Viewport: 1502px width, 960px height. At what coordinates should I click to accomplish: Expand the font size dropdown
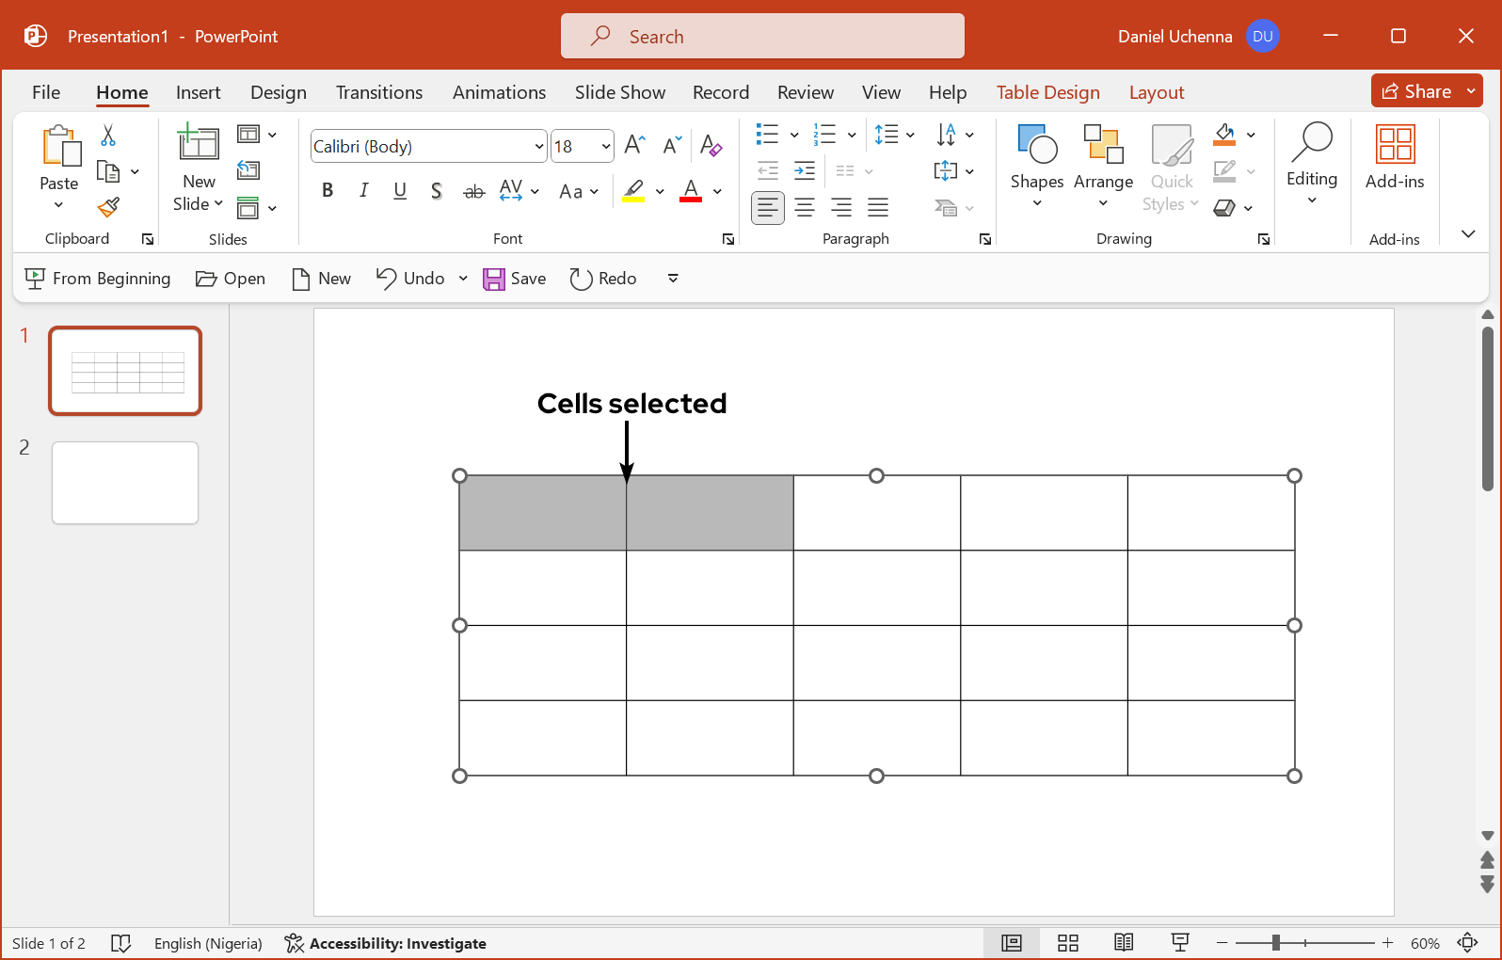pos(605,147)
